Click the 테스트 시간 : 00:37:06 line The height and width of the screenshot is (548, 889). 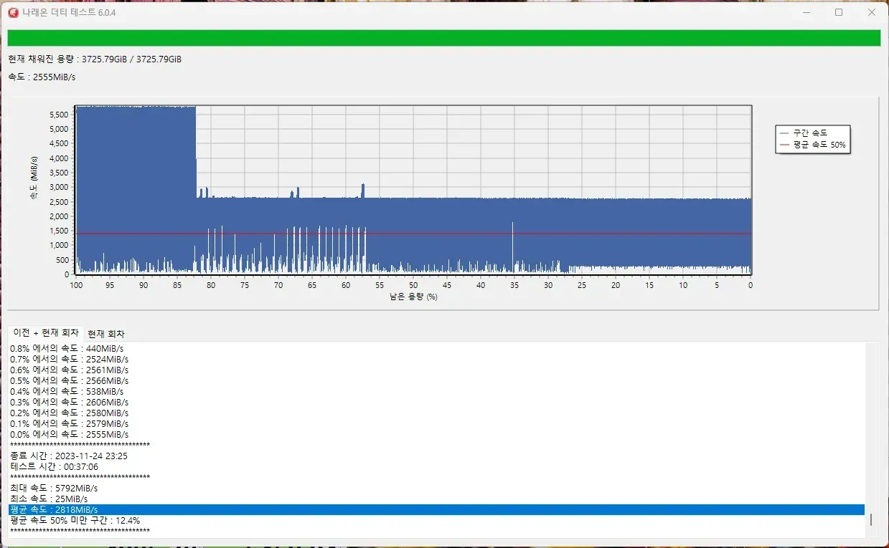click(55, 466)
